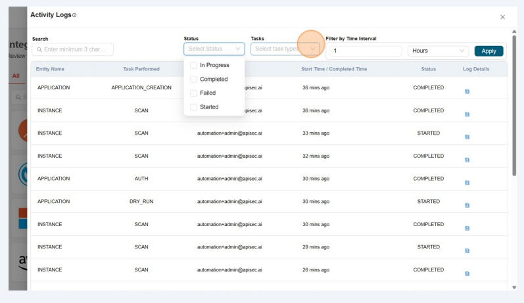524x303 pixels.
Task: Open log details for 32 mins ago row
Action: point(467,160)
